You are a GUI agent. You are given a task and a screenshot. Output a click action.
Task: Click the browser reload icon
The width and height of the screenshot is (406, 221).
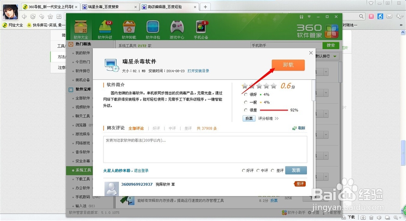point(33,17)
